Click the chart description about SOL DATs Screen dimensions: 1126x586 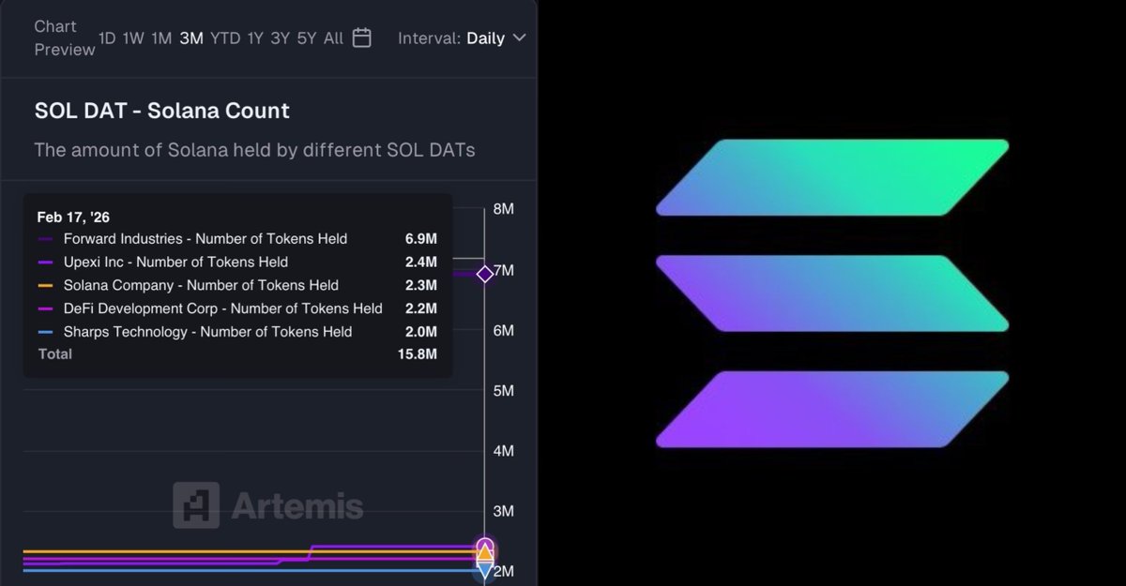coord(254,150)
